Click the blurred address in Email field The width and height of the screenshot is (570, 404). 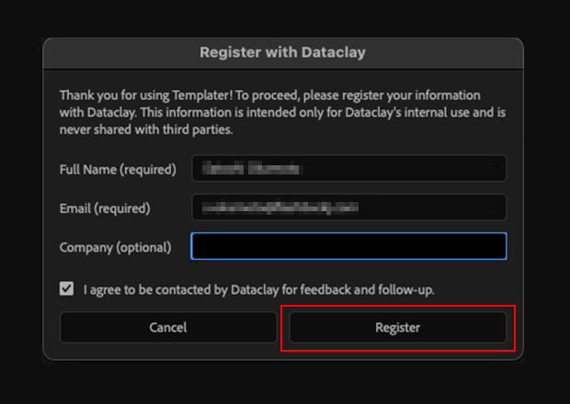280,208
